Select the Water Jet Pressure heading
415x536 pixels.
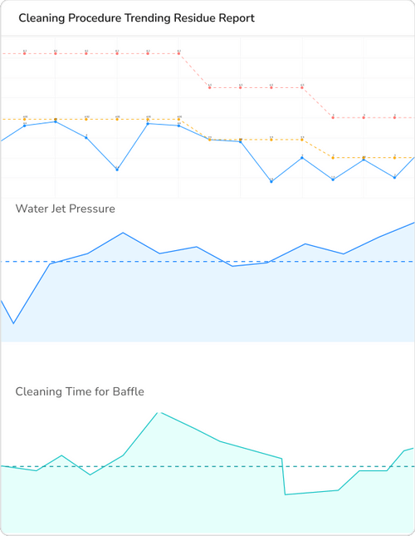[x=66, y=209]
